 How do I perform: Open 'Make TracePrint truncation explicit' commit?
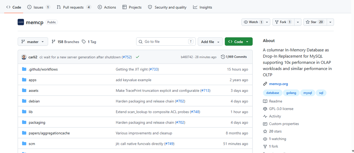[158, 91]
